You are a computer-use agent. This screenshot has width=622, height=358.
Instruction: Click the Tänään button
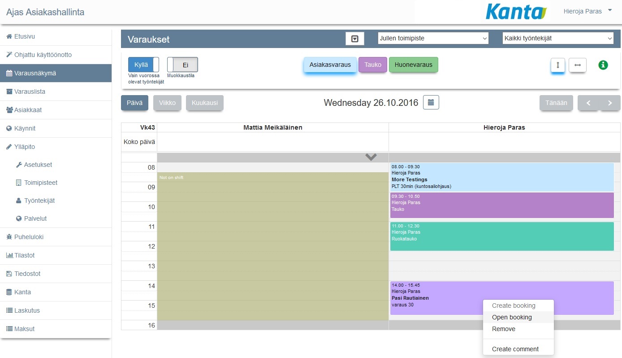point(556,103)
